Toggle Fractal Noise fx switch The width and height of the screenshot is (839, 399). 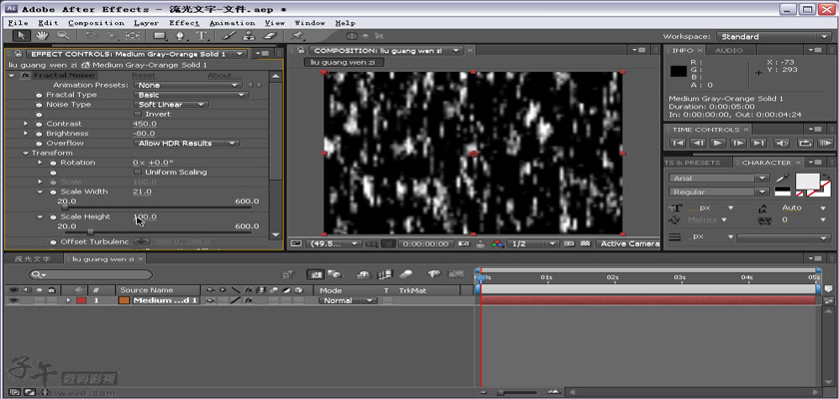(x=25, y=76)
